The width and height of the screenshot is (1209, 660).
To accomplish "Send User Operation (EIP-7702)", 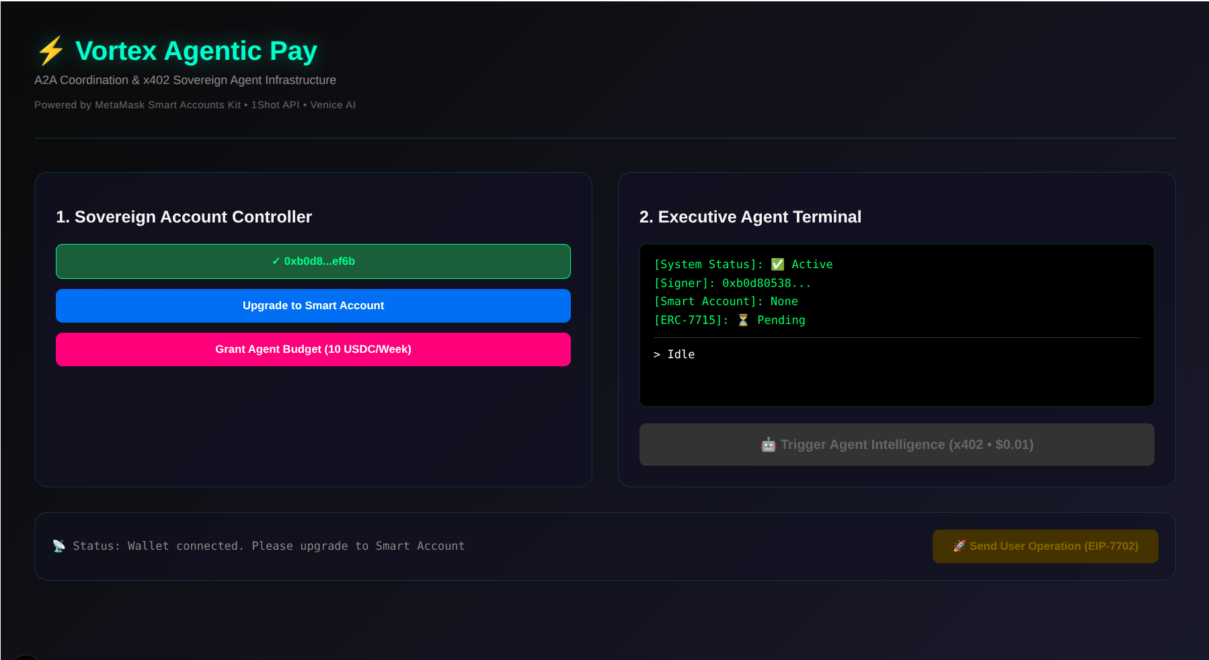I will [x=1046, y=546].
